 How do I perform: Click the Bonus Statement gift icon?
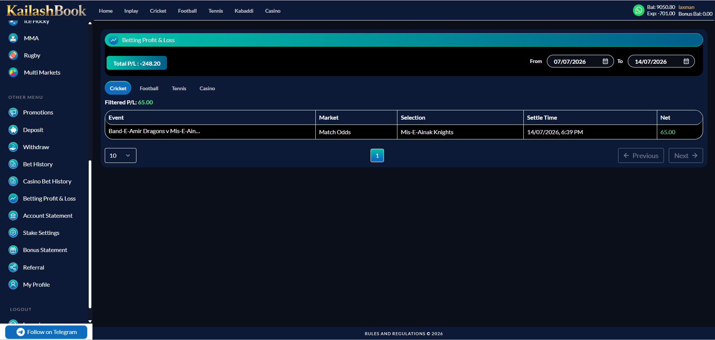[13, 250]
